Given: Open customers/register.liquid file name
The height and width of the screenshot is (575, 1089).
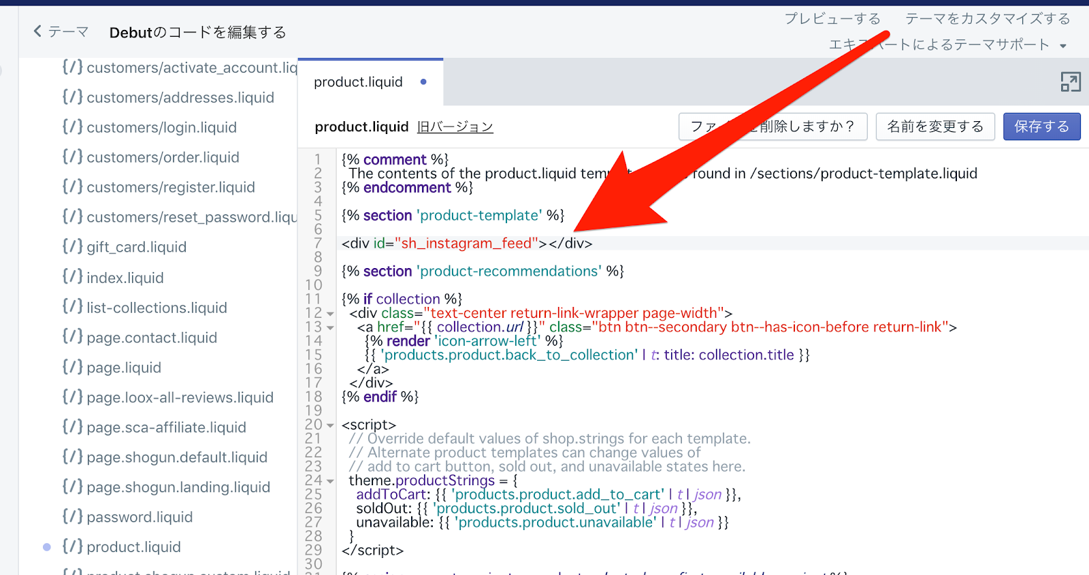Looking at the screenshot, I should 171,187.
